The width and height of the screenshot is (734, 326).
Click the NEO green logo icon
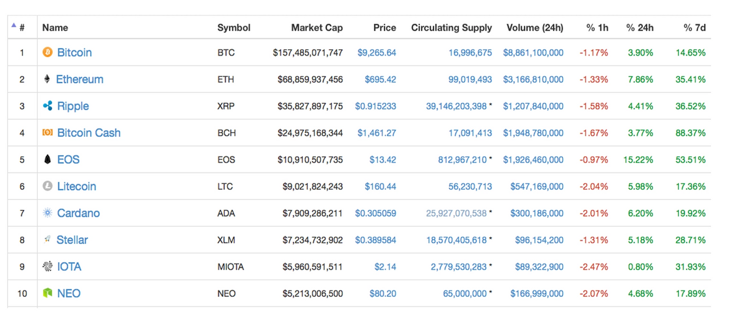tap(48, 293)
